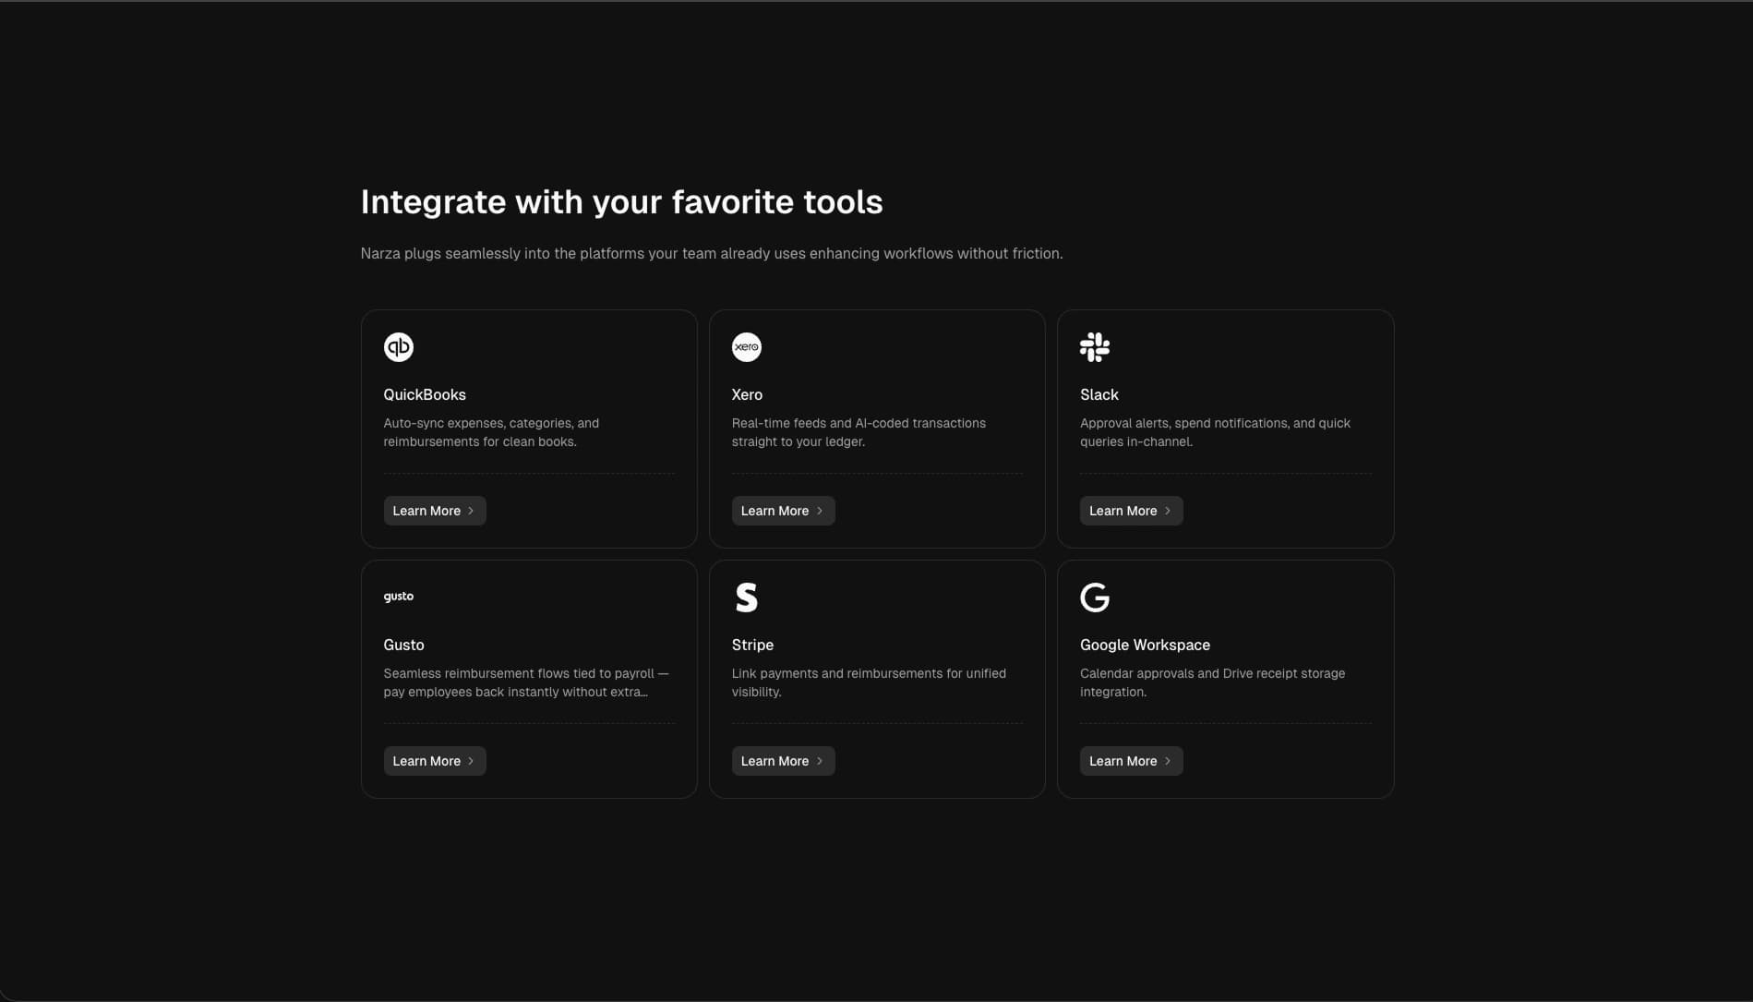Screen dimensions: 1753x1002
Task: Open Learn More for Slack
Action: click(1131, 511)
